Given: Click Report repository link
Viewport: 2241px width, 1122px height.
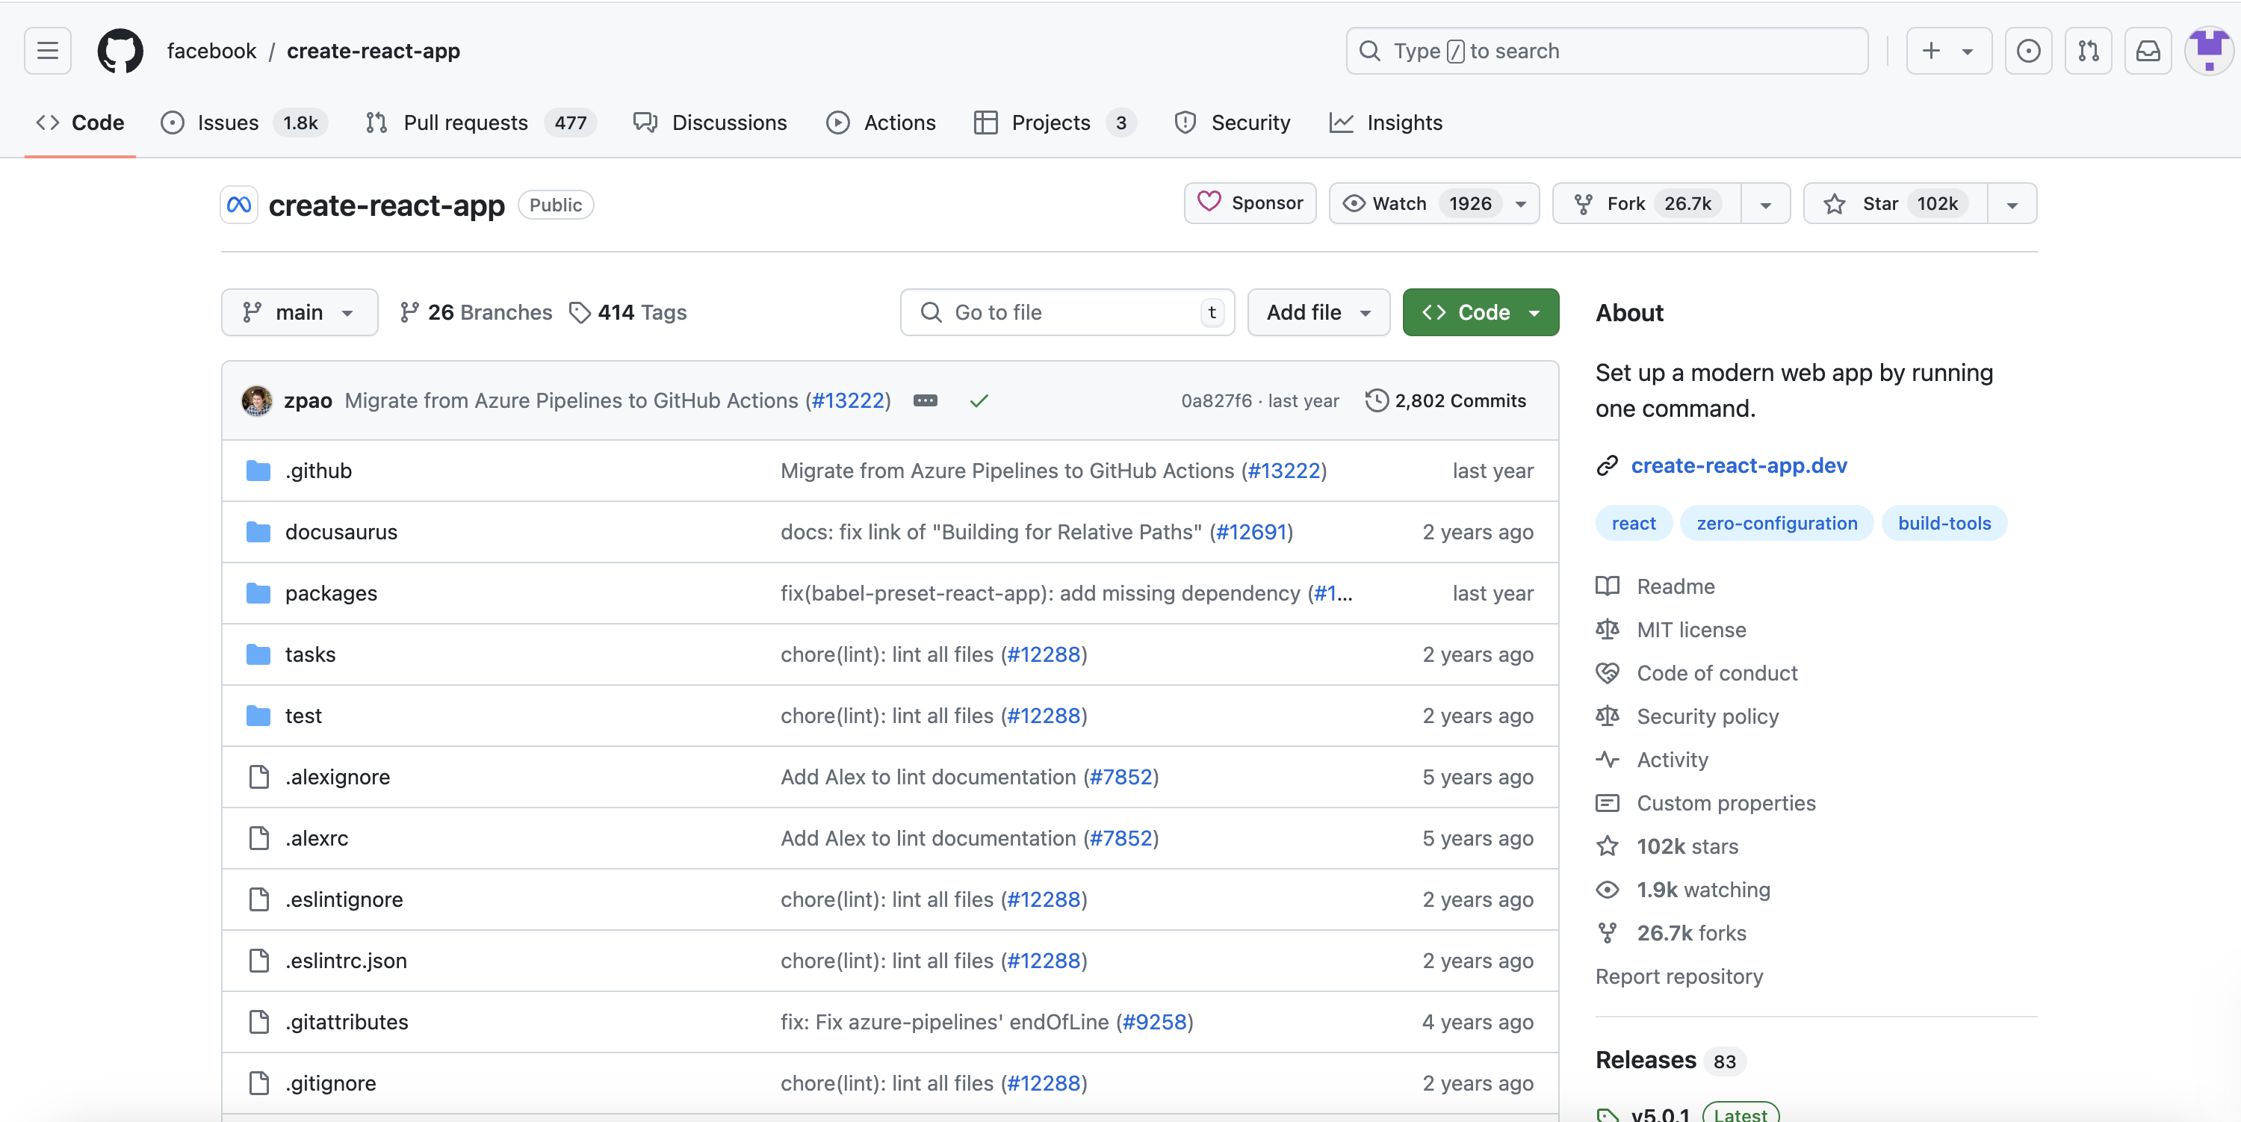Looking at the screenshot, I should click(x=1679, y=977).
